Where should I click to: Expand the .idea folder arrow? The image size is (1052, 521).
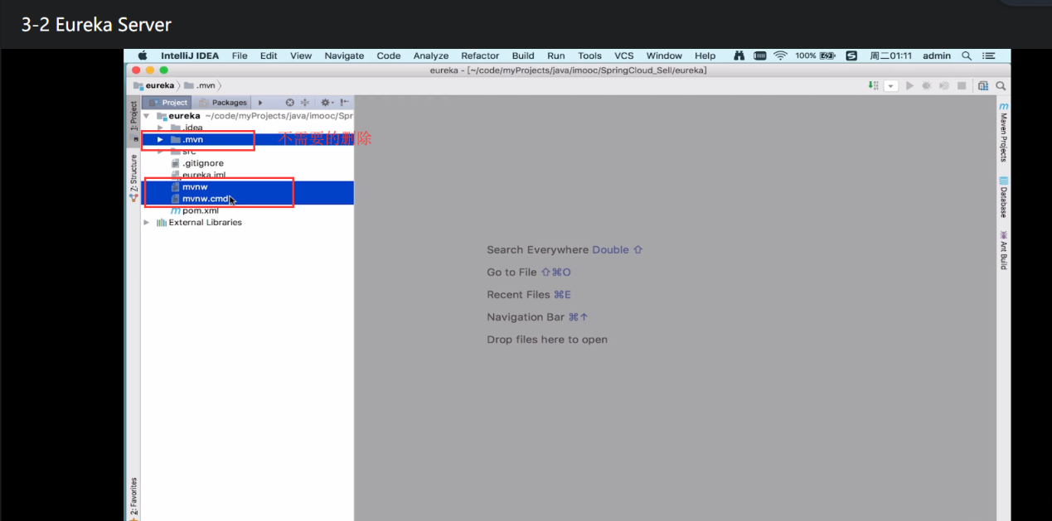click(160, 128)
